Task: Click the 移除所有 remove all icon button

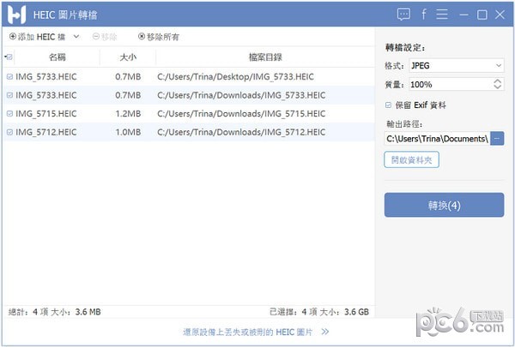Action: tap(142, 37)
